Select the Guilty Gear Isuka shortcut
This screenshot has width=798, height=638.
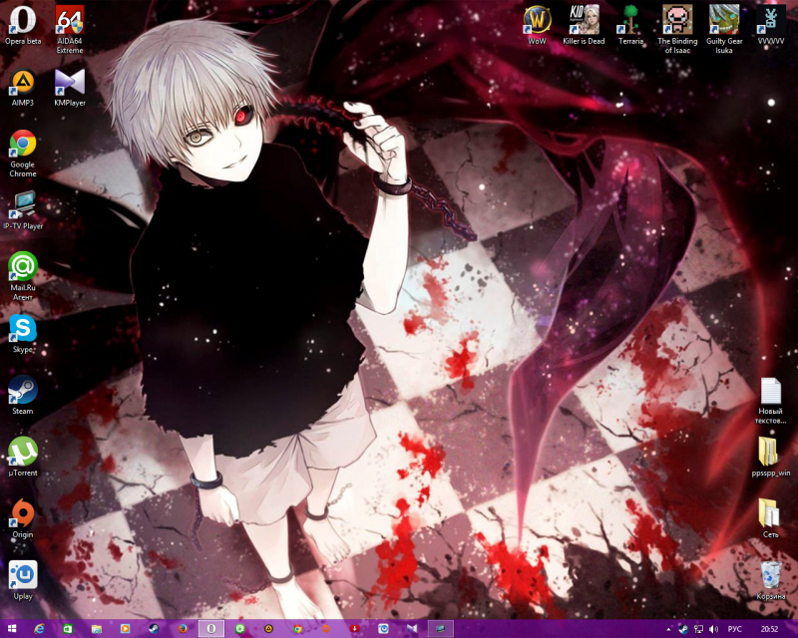pyautogui.click(x=724, y=30)
